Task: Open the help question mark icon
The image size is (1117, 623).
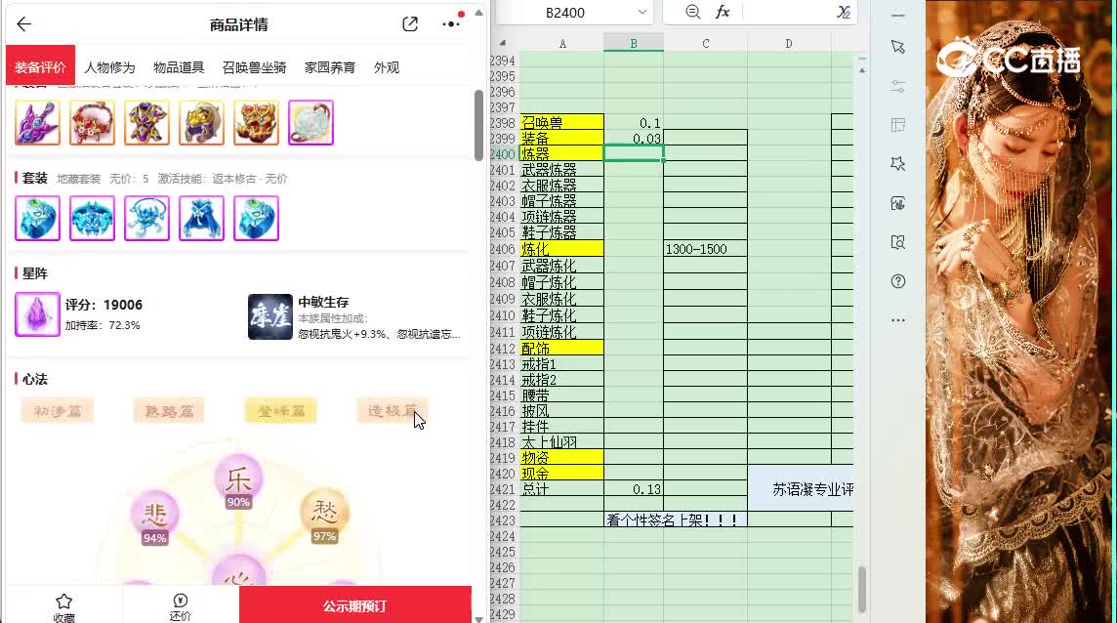Action: pos(897,281)
